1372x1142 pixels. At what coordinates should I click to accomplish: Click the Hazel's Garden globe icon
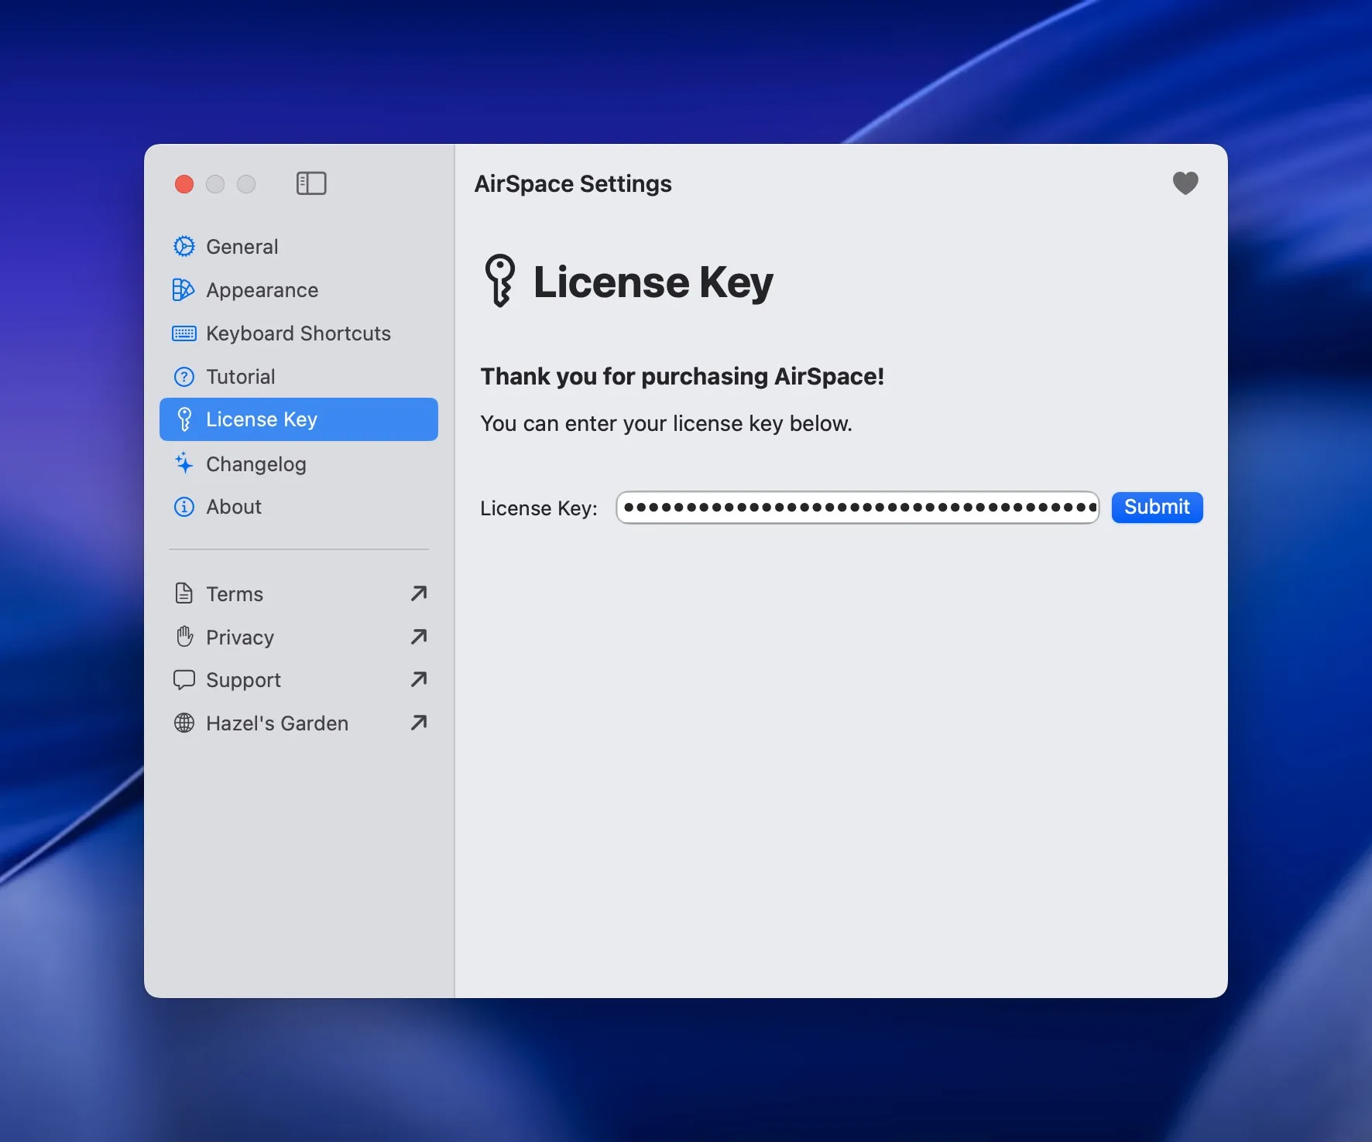click(x=184, y=723)
